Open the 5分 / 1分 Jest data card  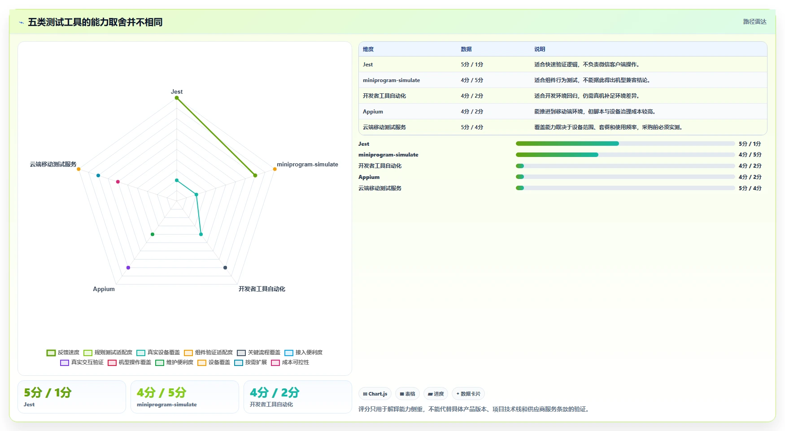pos(72,397)
